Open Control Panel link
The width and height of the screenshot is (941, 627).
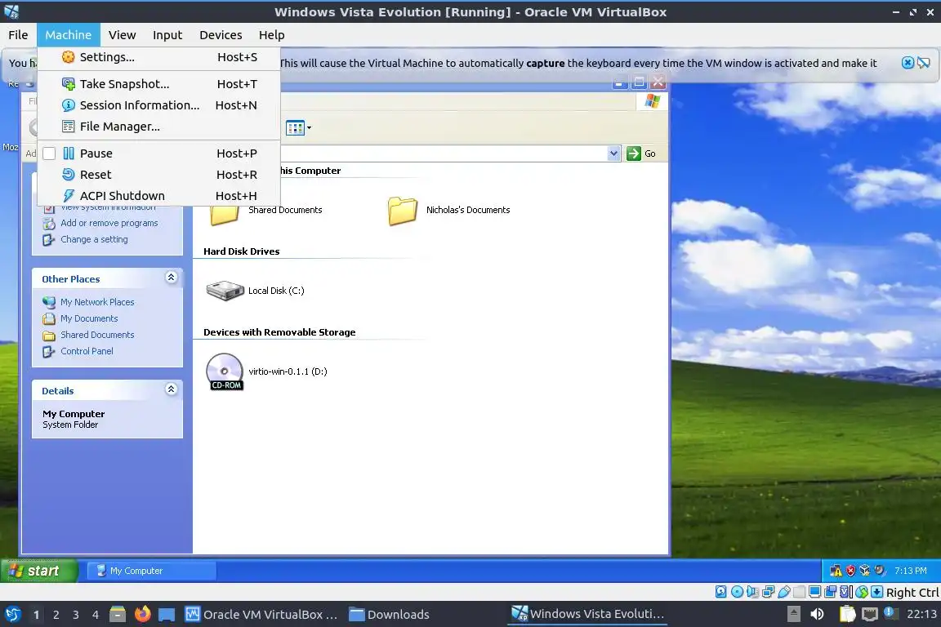click(87, 351)
